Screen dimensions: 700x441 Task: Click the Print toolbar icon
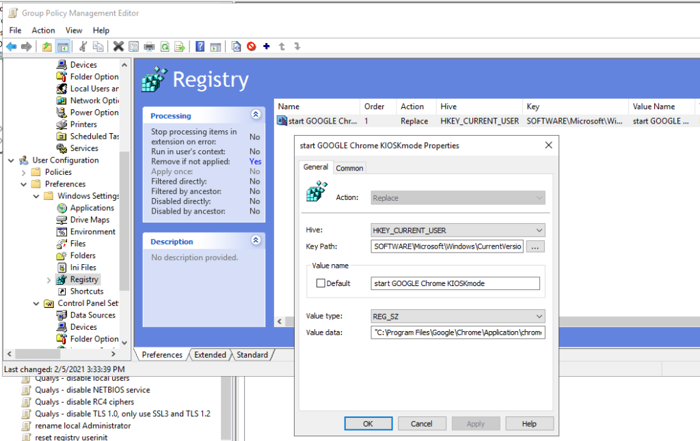click(149, 46)
